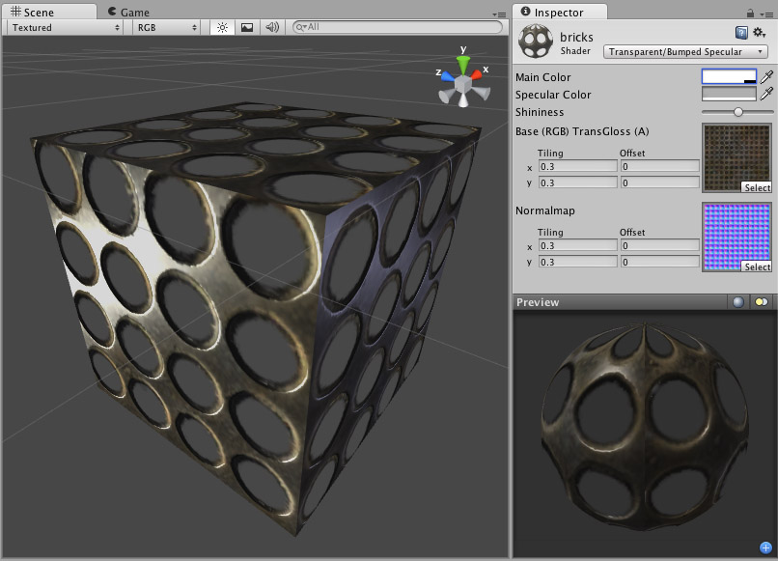Open the material options gear icon
Screen dimensions: 778x561
pos(758,32)
